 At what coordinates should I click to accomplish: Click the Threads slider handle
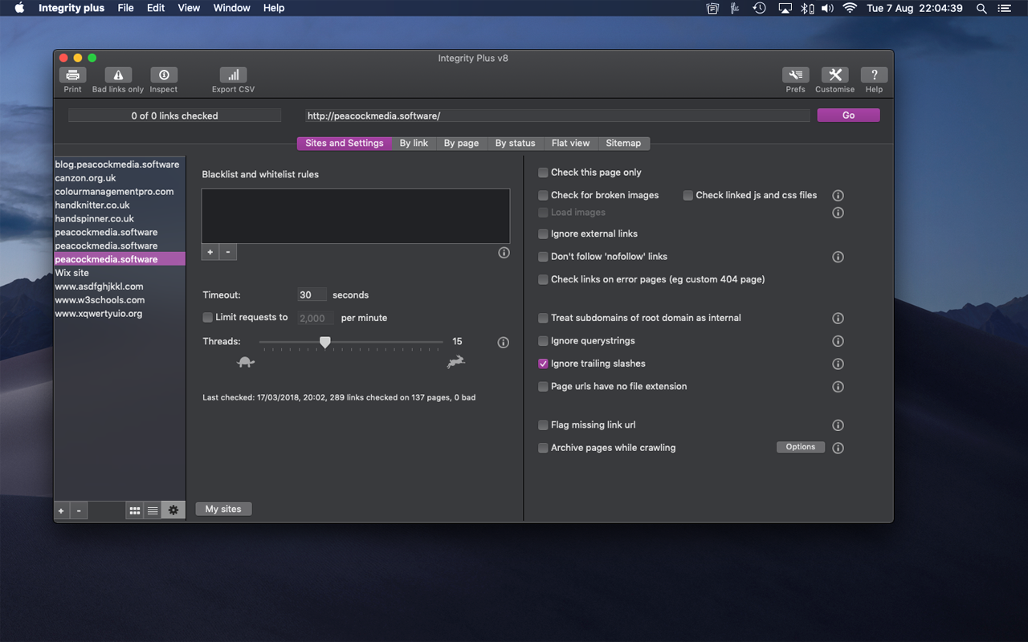click(325, 343)
